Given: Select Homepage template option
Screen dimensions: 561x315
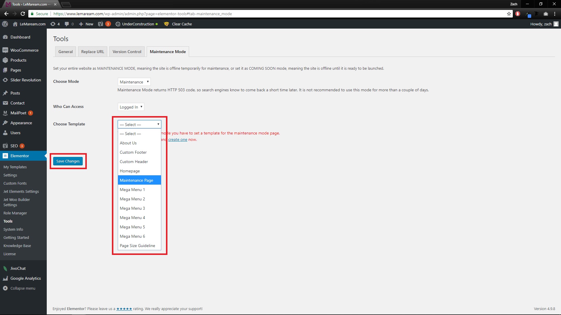Looking at the screenshot, I should [139, 171].
